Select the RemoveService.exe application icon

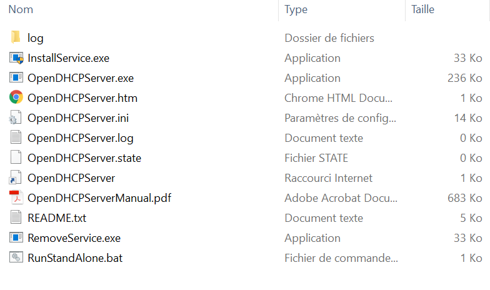pyautogui.click(x=16, y=237)
